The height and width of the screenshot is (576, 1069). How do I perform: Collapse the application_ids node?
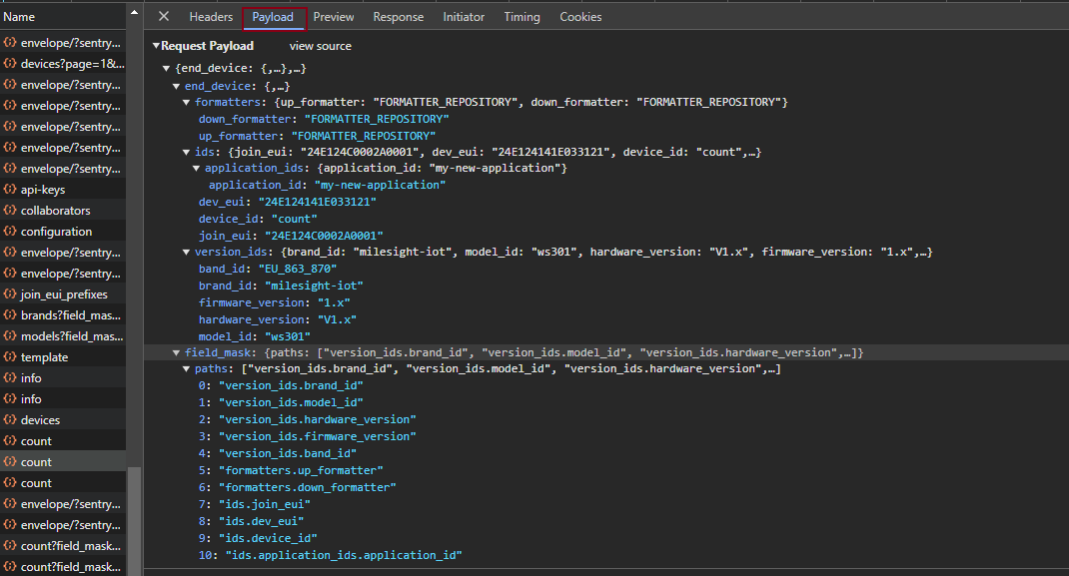coord(197,168)
